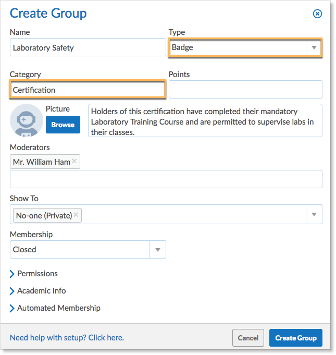336x355 pixels.
Task: Open the setup help link
Action: click(x=67, y=338)
